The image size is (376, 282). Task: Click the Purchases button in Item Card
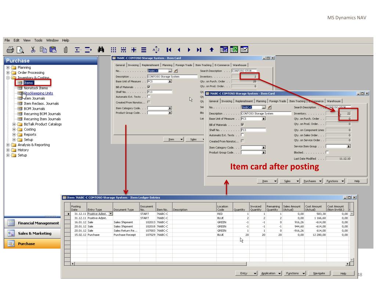tap(312, 181)
